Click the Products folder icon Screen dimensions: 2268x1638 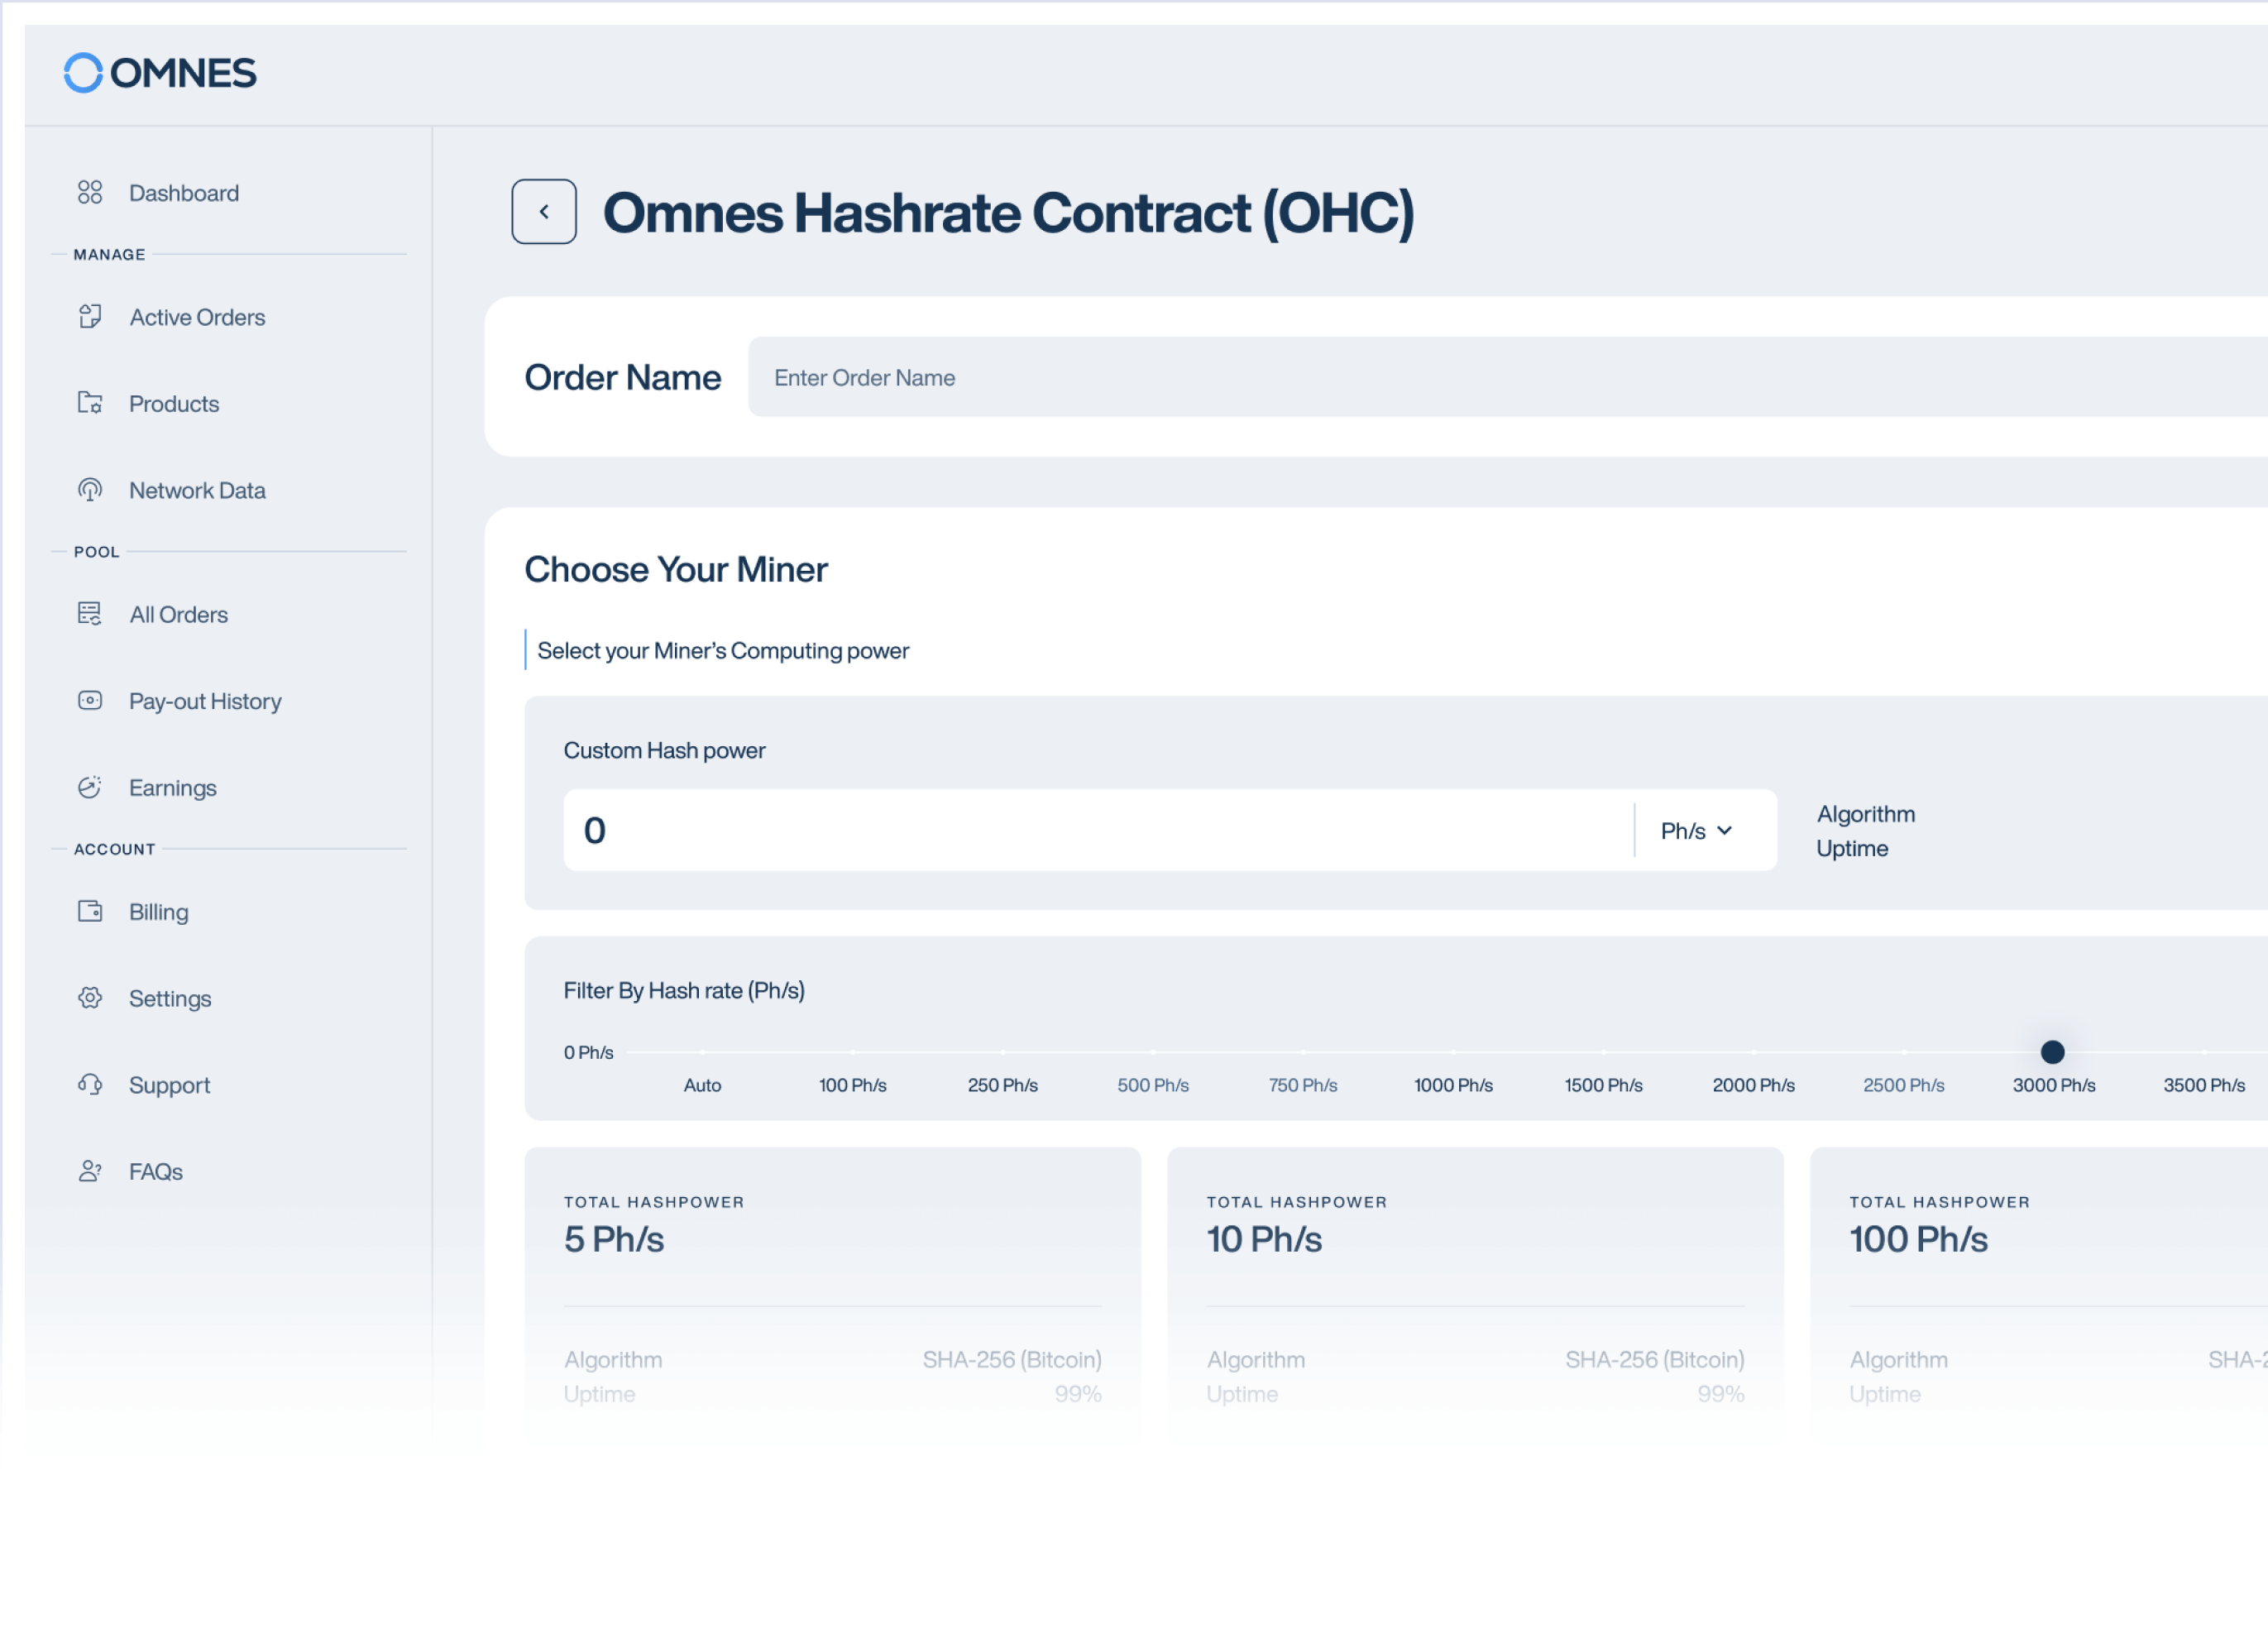[90, 403]
